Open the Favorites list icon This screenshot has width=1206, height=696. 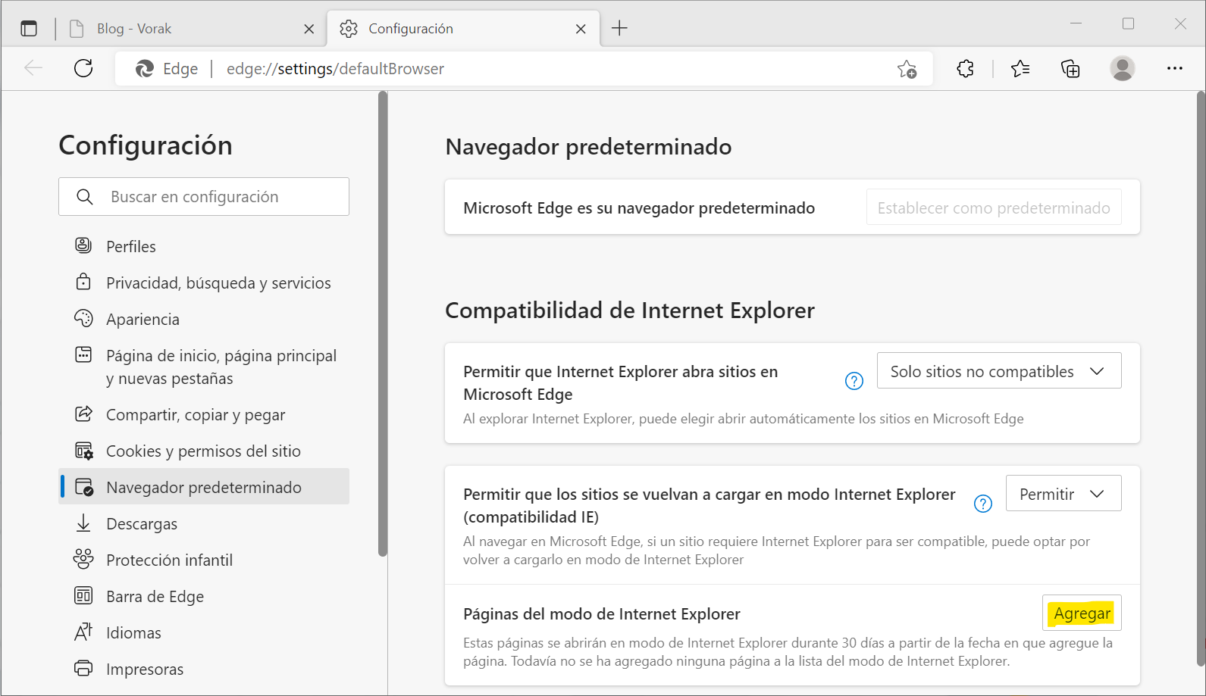click(x=1020, y=69)
